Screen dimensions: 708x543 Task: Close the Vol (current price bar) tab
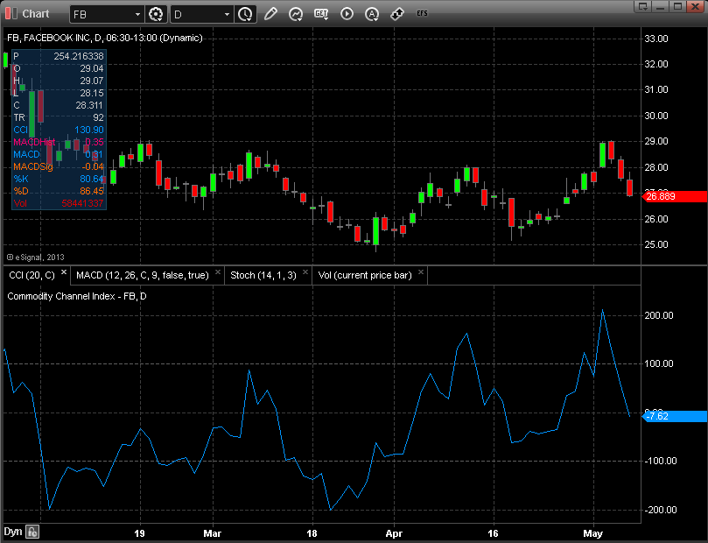(x=421, y=272)
